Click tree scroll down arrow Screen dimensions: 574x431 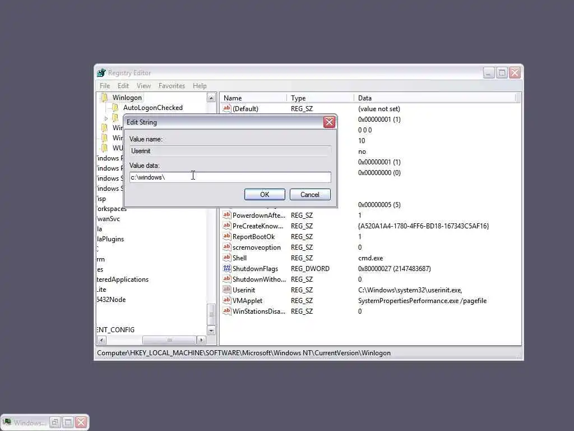pyautogui.click(x=211, y=330)
